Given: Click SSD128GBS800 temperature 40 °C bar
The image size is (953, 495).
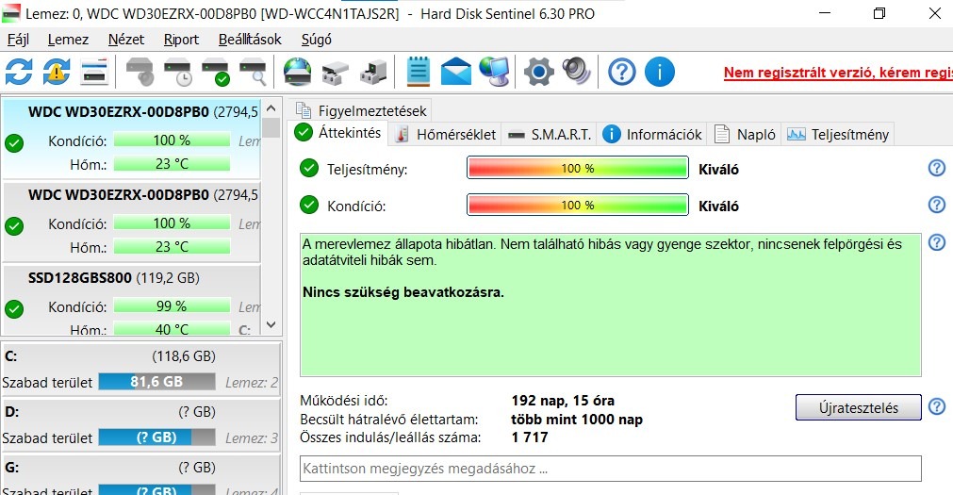Looking at the screenshot, I should (172, 329).
